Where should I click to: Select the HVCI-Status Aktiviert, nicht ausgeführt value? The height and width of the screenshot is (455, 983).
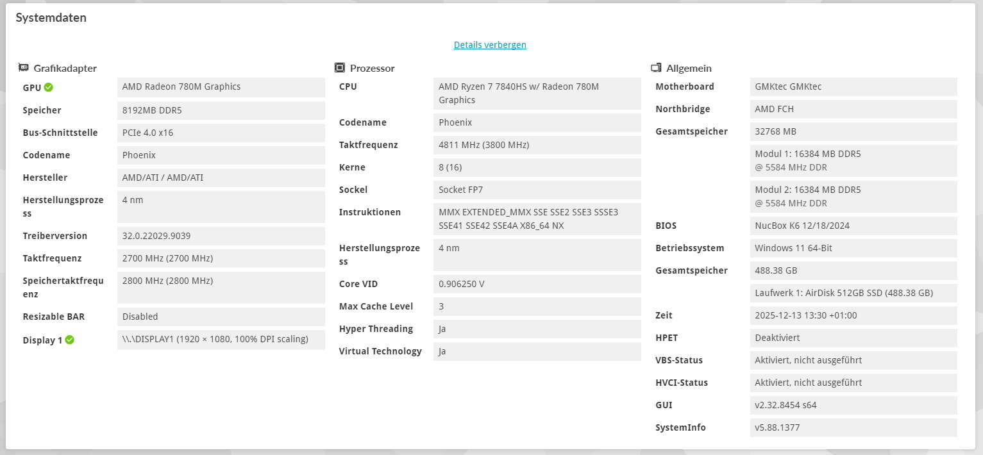point(853,383)
